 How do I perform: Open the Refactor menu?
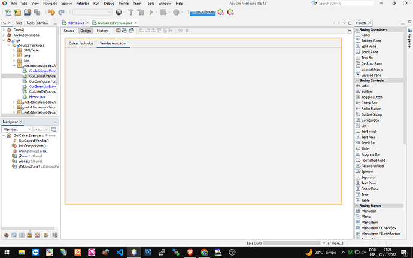83,4
